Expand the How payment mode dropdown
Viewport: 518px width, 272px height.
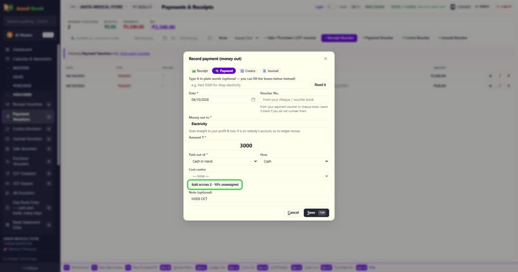point(295,161)
